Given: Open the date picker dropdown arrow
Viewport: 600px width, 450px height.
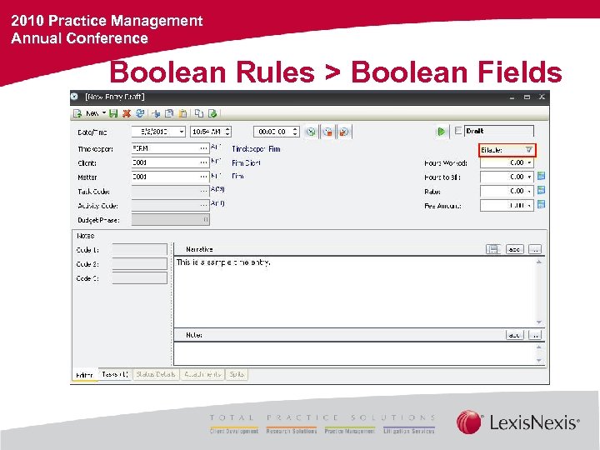Looking at the screenshot, I should point(182,132).
